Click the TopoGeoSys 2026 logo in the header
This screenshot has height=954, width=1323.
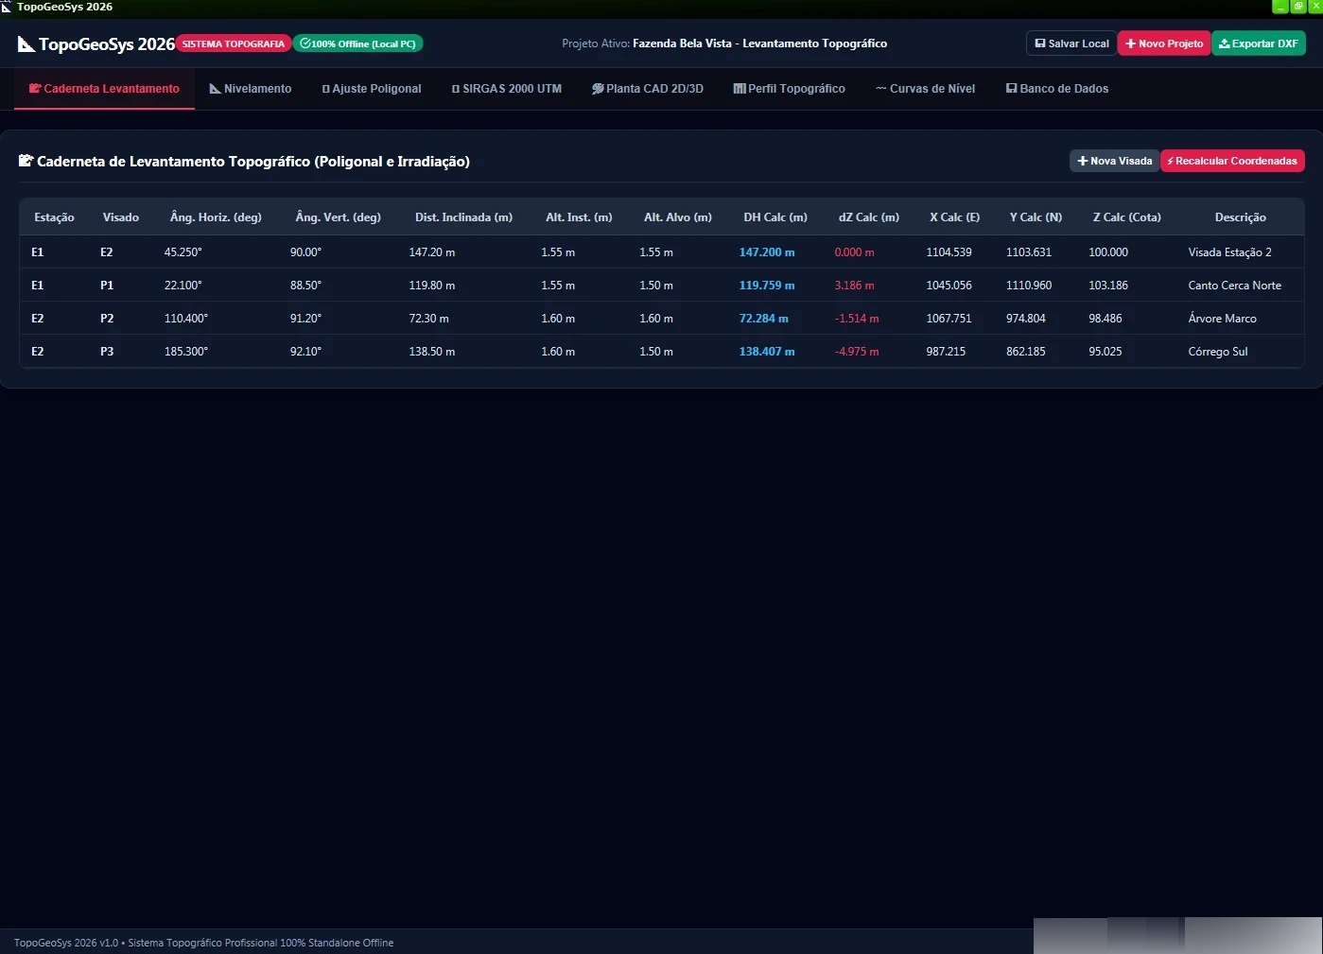[x=96, y=44]
